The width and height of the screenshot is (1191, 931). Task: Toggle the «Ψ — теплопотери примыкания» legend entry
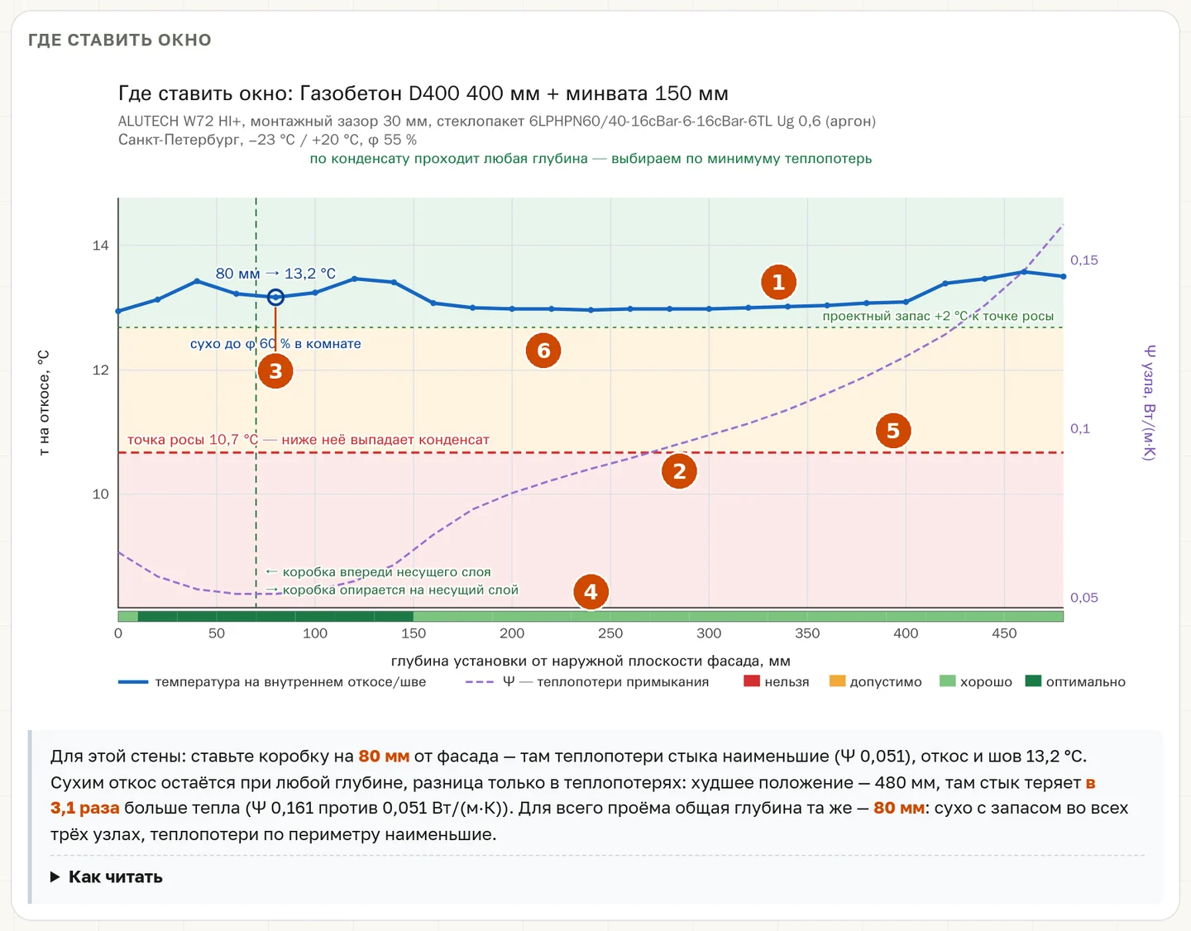pyautogui.click(x=587, y=682)
